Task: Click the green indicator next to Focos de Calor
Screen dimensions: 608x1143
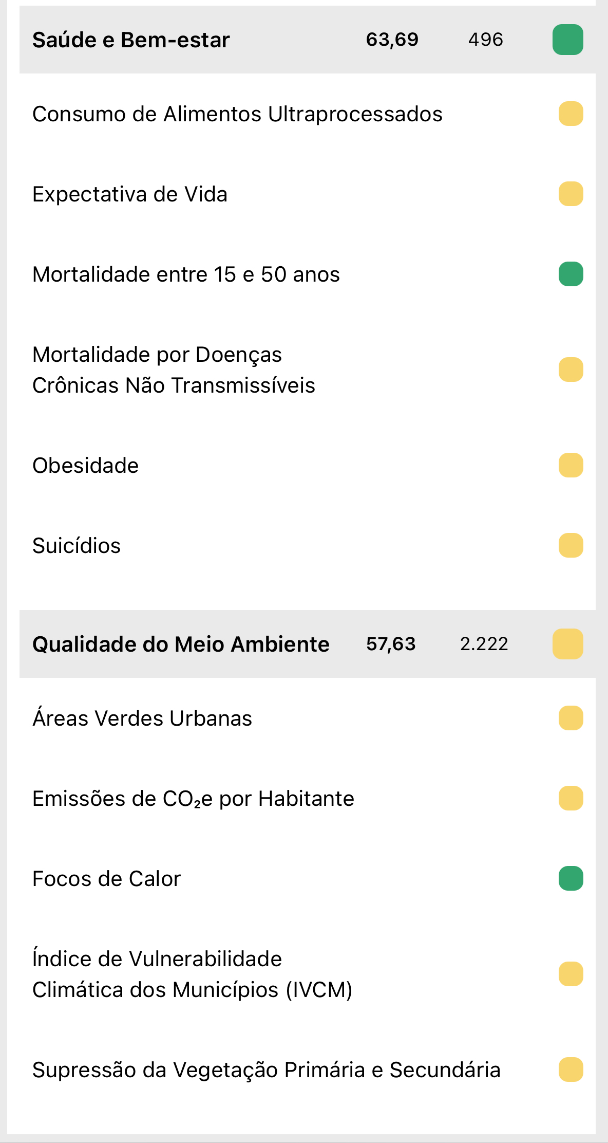Action: point(571,878)
